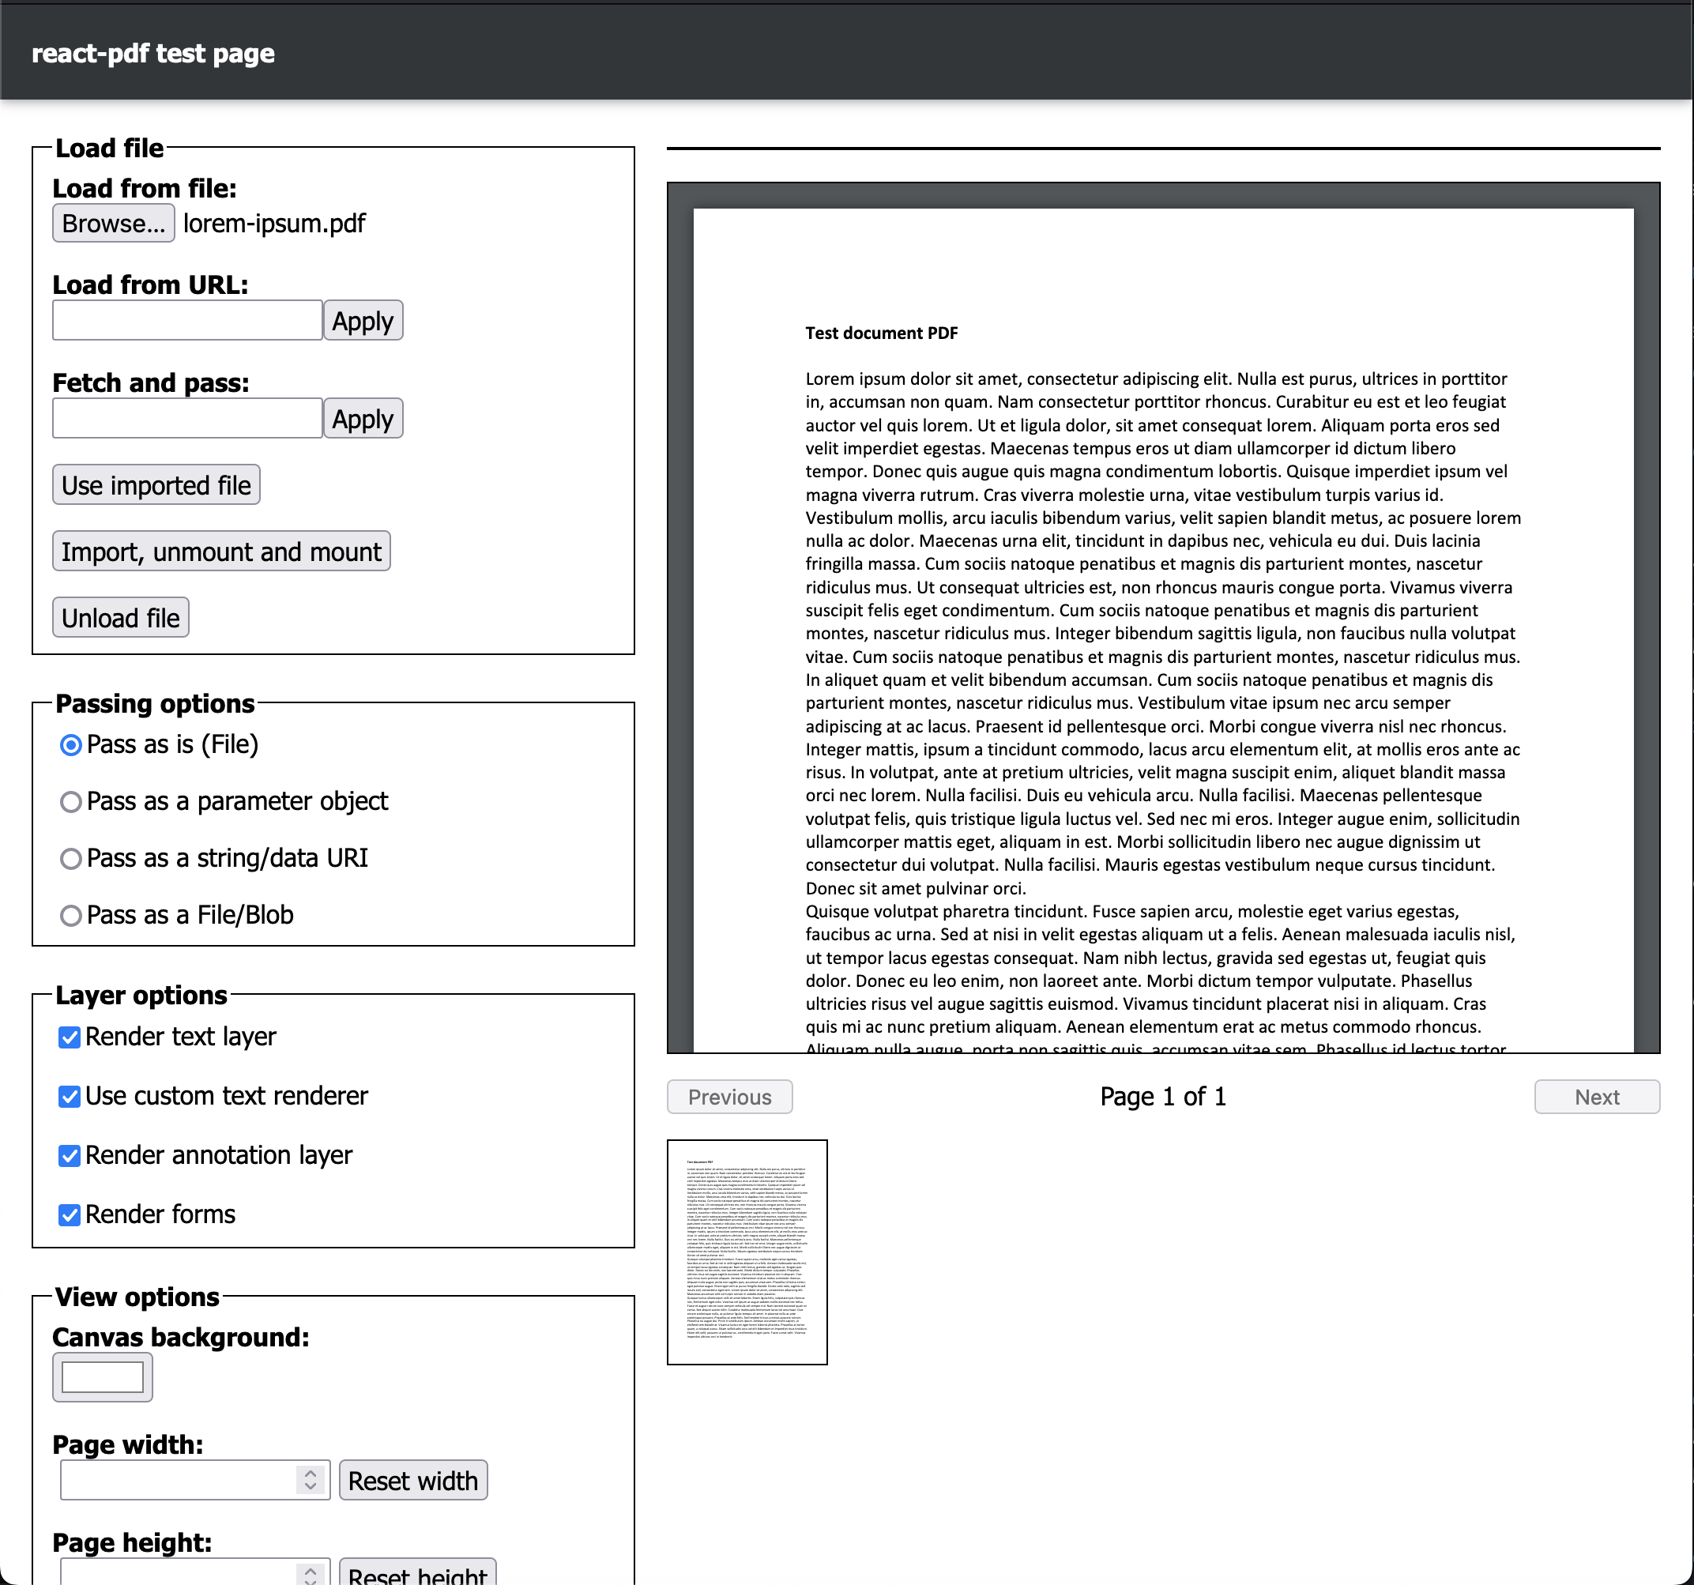The height and width of the screenshot is (1585, 1694).
Task: Select Pass as is (File) option
Action: click(x=71, y=744)
